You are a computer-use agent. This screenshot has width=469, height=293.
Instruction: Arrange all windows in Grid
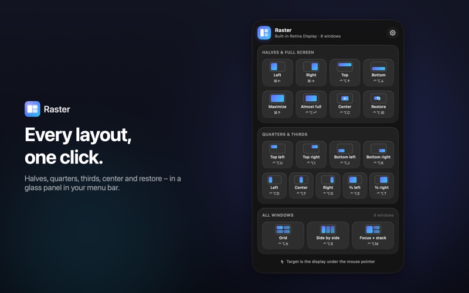pyautogui.click(x=283, y=236)
